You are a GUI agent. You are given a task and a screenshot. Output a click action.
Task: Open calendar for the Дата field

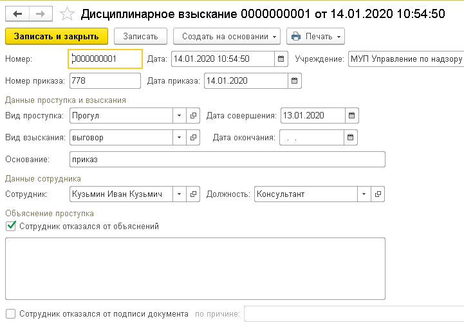281,59
